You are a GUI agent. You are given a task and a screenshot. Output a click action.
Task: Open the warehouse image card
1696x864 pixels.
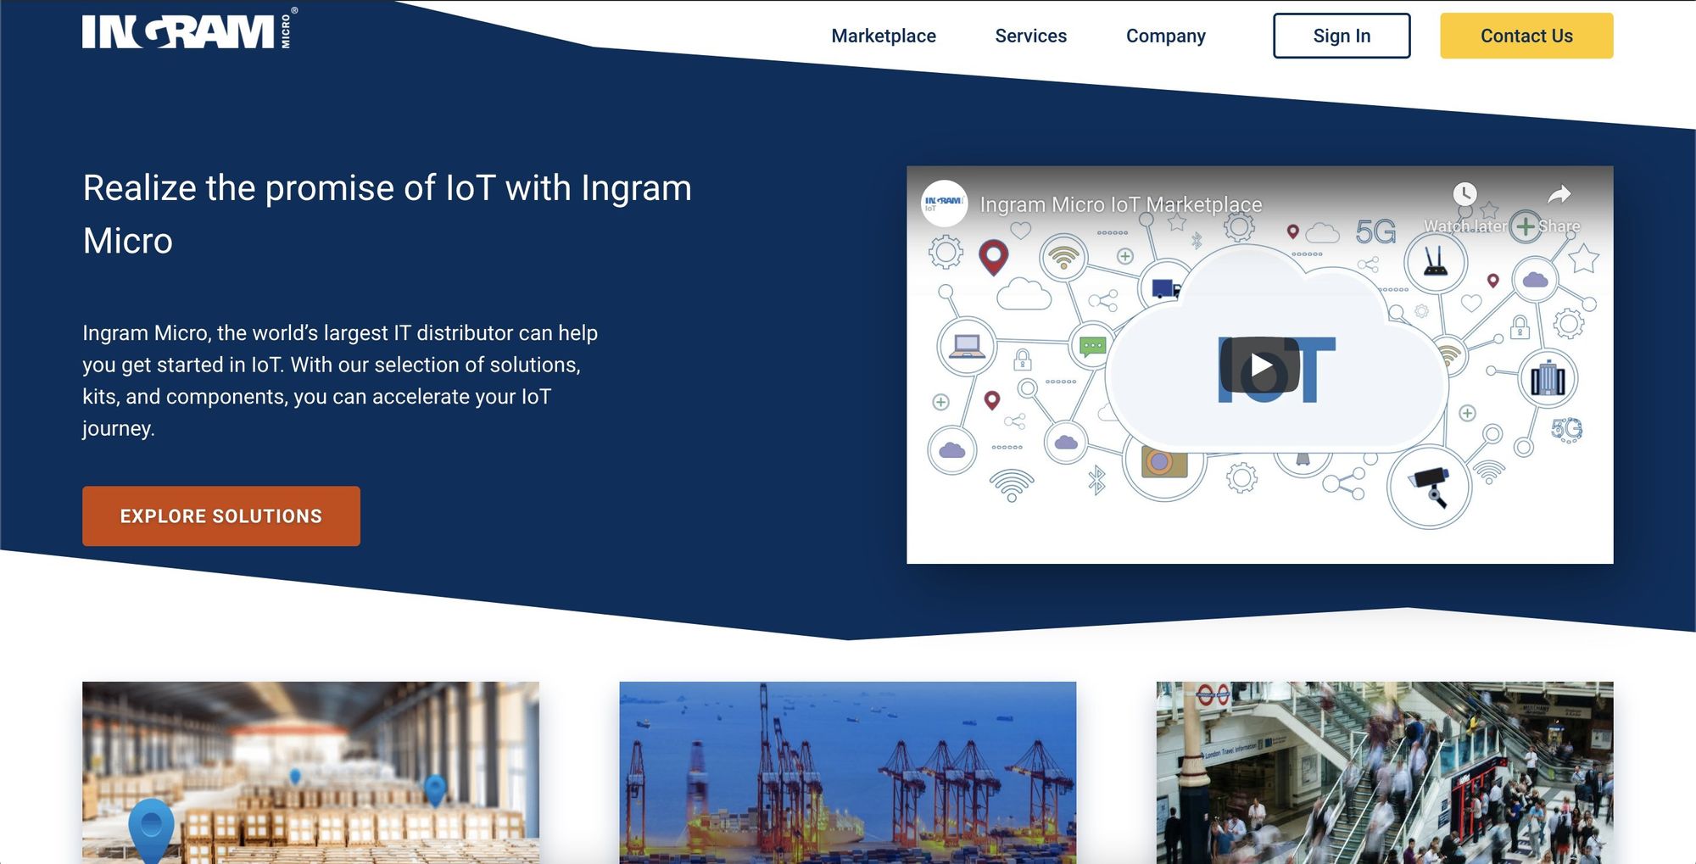[x=310, y=772]
